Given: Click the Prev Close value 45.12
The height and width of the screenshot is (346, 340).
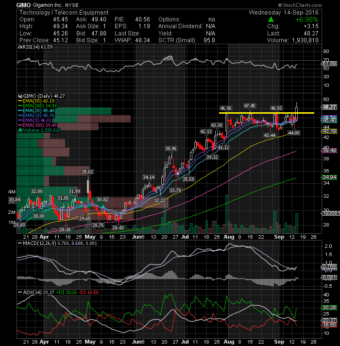Looking at the screenshot, I should tap(60, 40).
